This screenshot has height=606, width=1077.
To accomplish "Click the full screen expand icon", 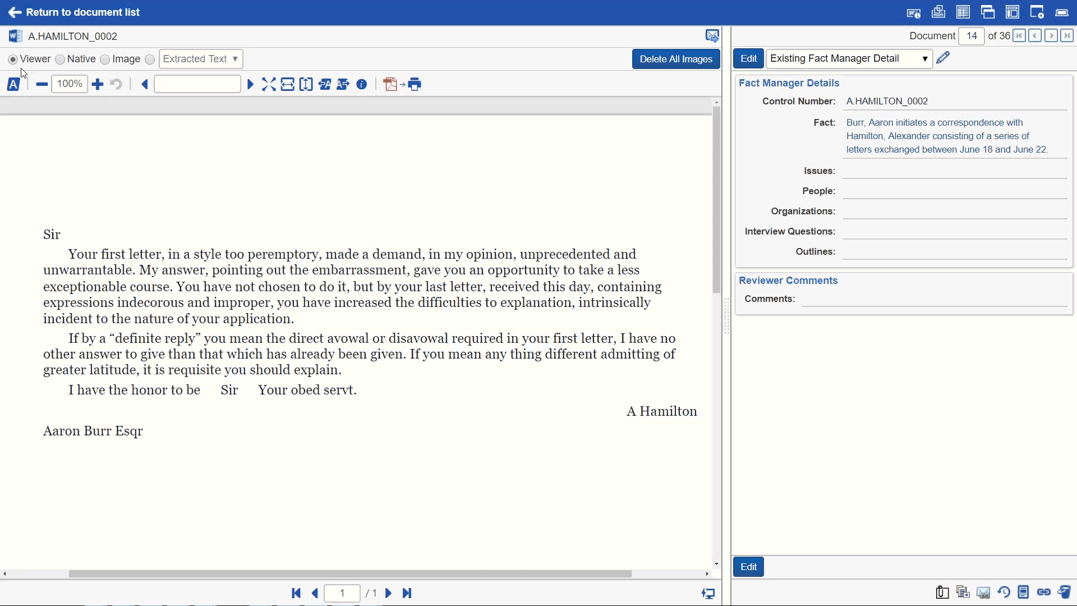I will (269, 84).
